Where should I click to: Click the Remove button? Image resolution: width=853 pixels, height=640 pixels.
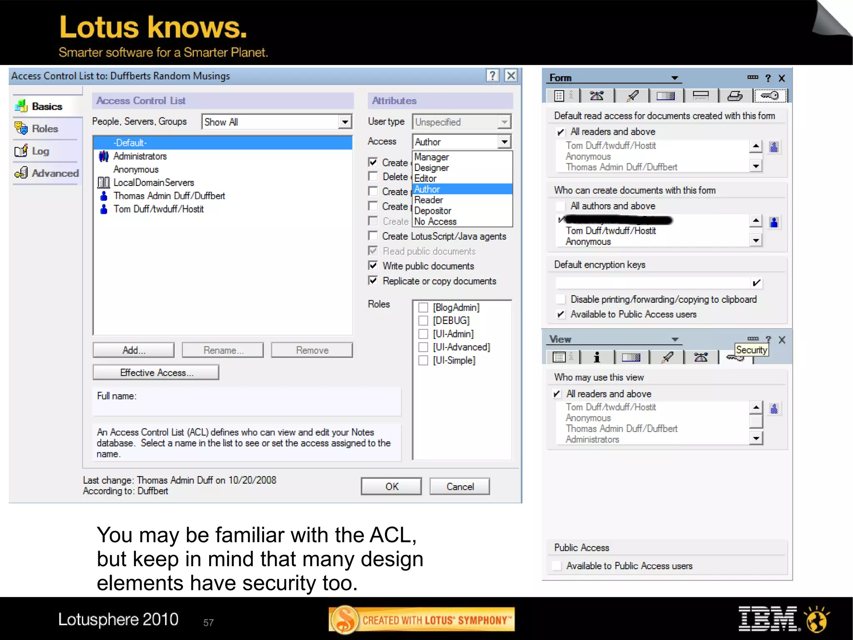(x=312, y=350)
